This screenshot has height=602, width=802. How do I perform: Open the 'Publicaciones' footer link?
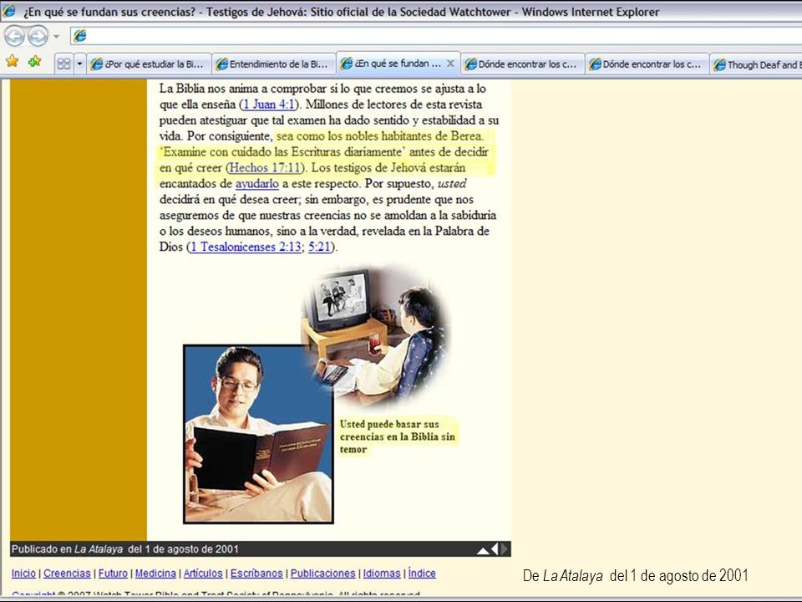click(x=322, y=574)
